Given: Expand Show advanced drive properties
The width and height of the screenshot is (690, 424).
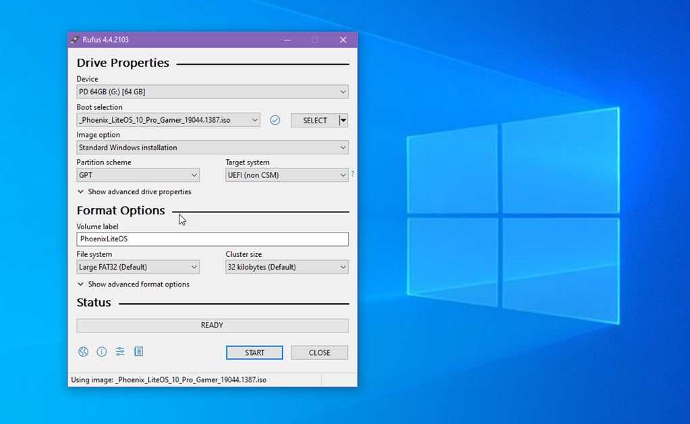Looking at the screenshot, I should 135,191.
